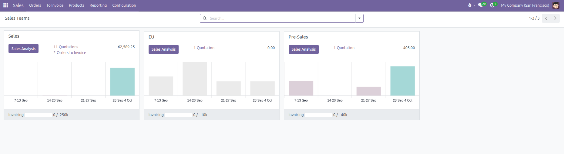Click the Pre-Sales team card title
Image resolution: width=564 pixels, height=154 pixels.
coord(298,37)
